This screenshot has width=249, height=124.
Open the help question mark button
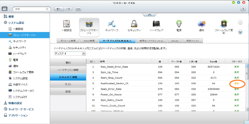[243, 9]
